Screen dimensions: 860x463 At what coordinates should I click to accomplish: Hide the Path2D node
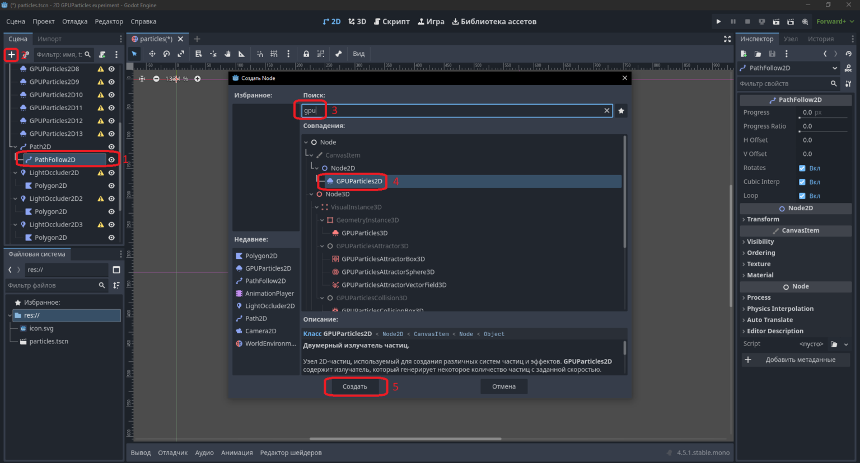pyautogui.click(x=111, y=147)
